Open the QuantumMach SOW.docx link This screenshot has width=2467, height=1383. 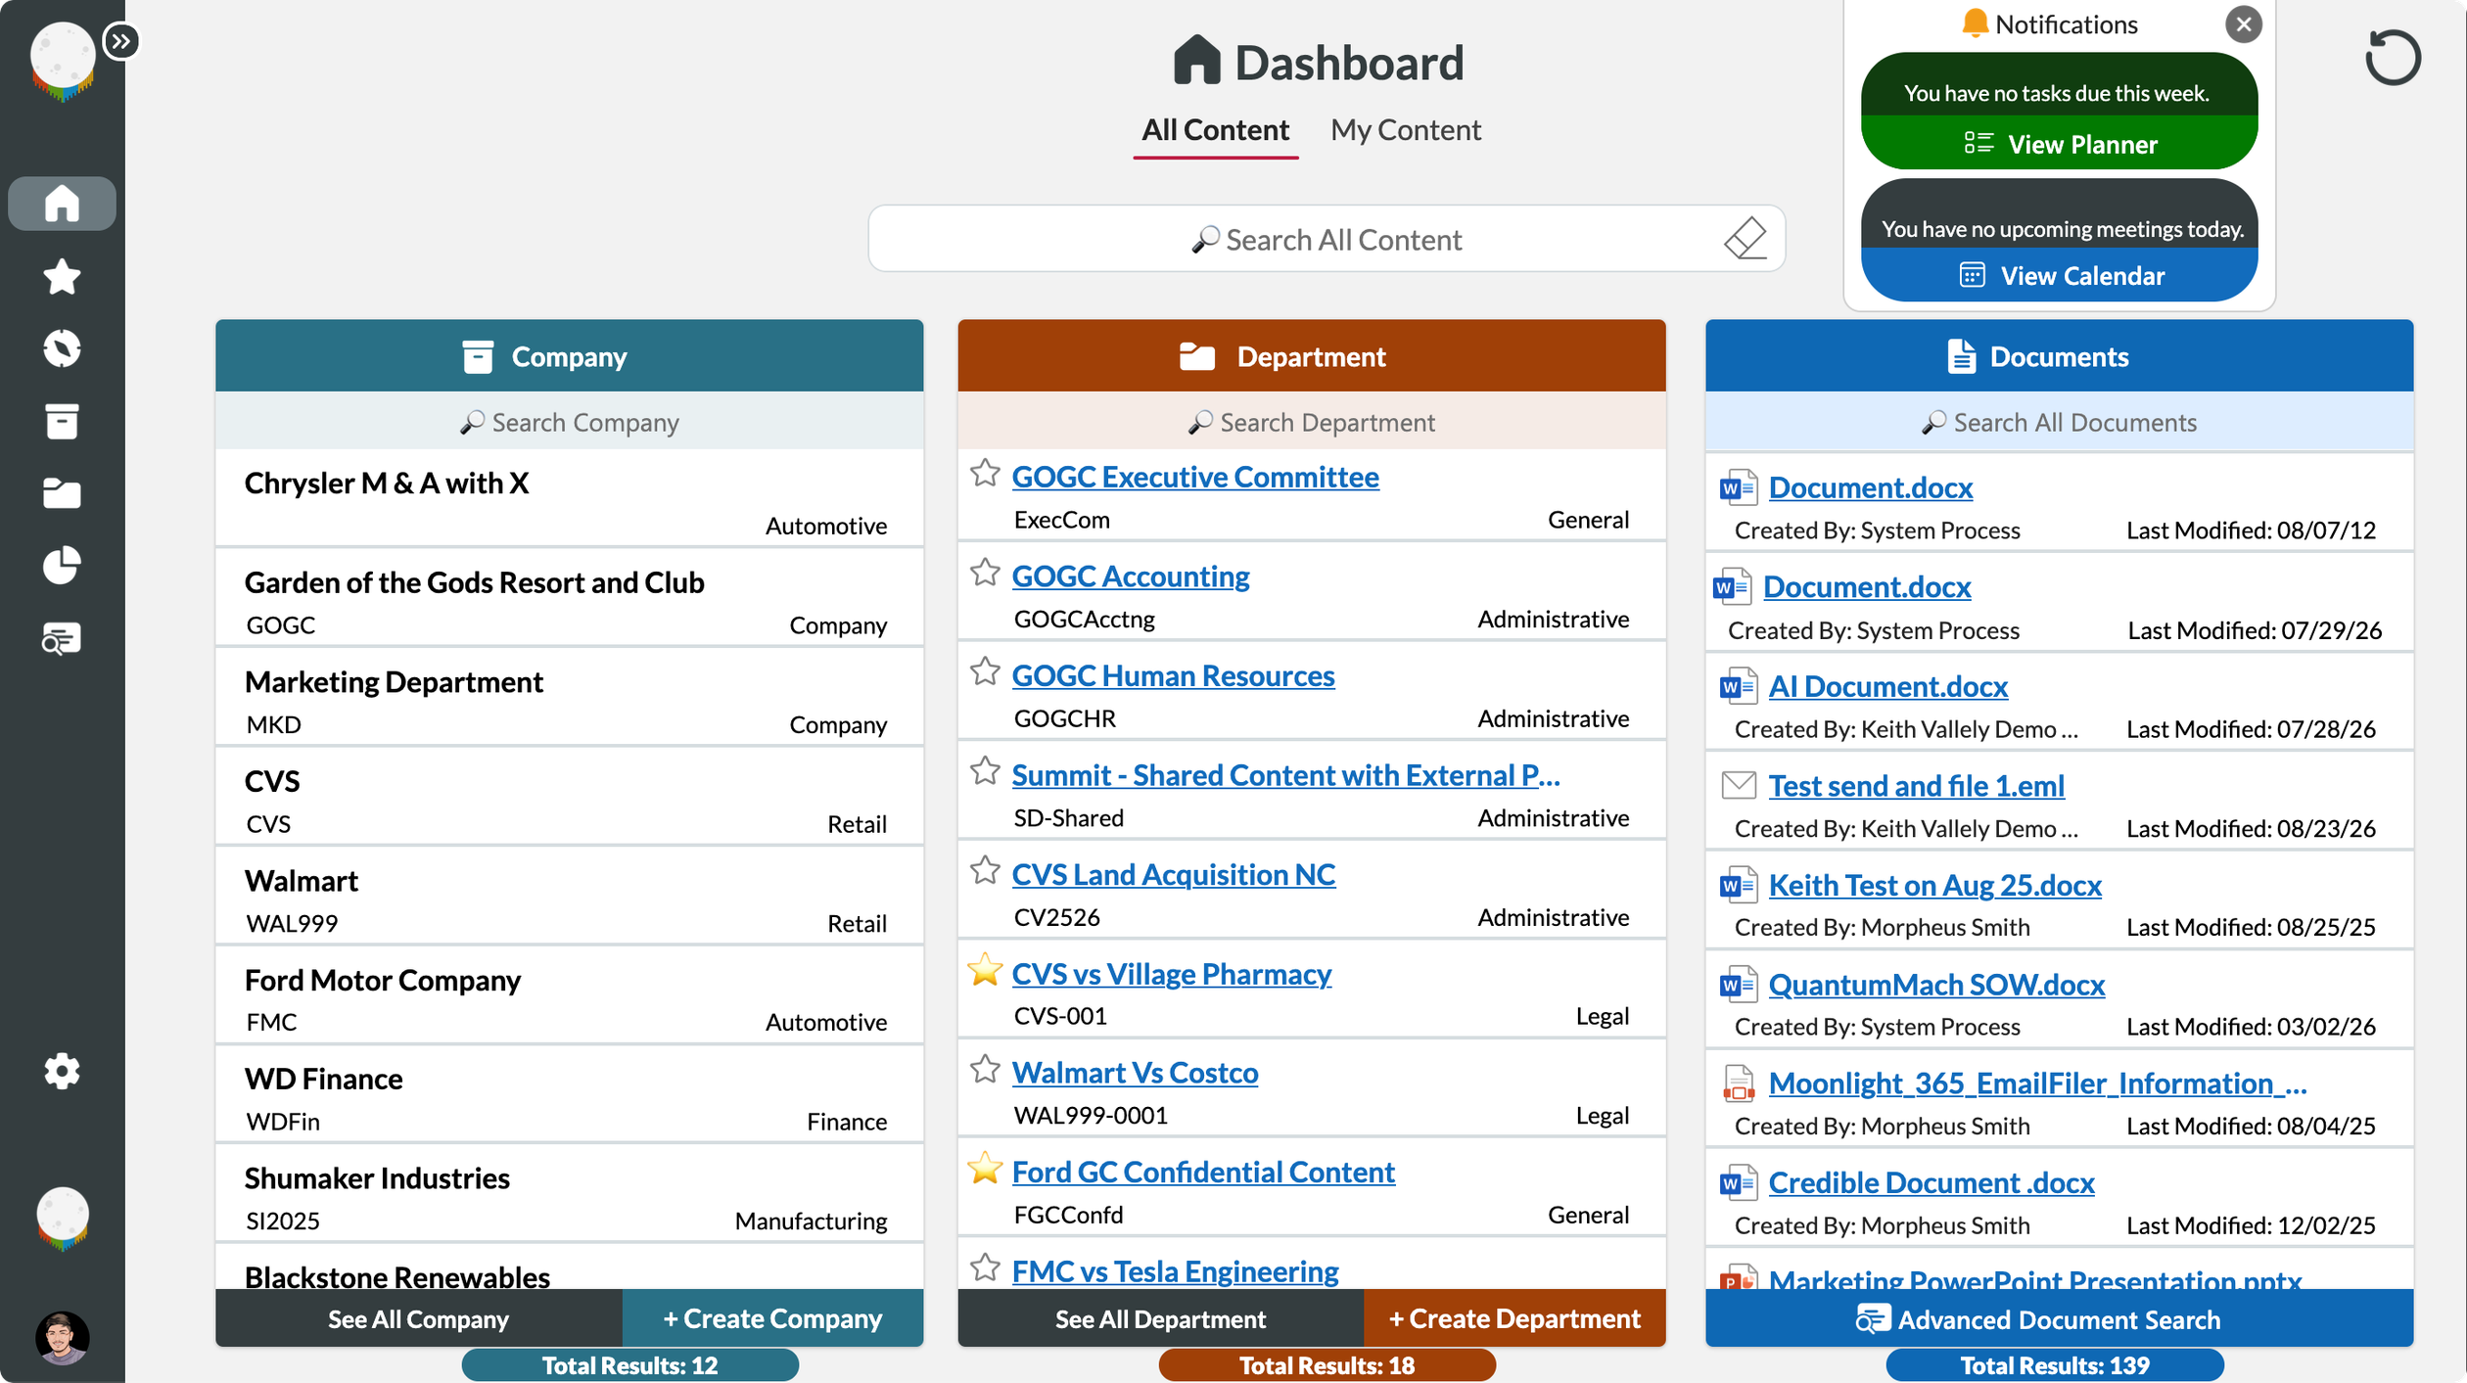click(1936, 984)
